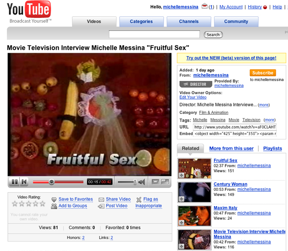
Task: Click the Television tag
Action: click(x=251, y=120)
